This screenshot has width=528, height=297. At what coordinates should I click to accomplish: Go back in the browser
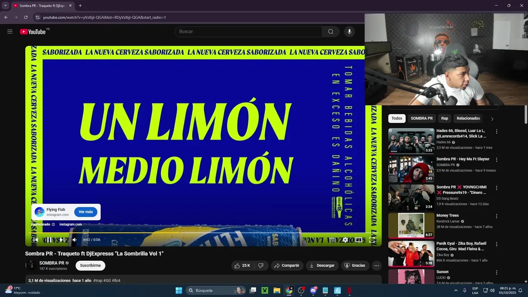(6, 17)
